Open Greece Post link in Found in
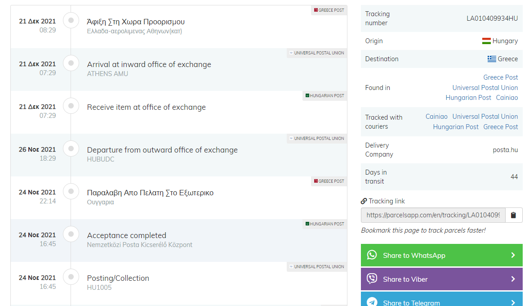The image size is (529, 306). [x=500, y=77]
